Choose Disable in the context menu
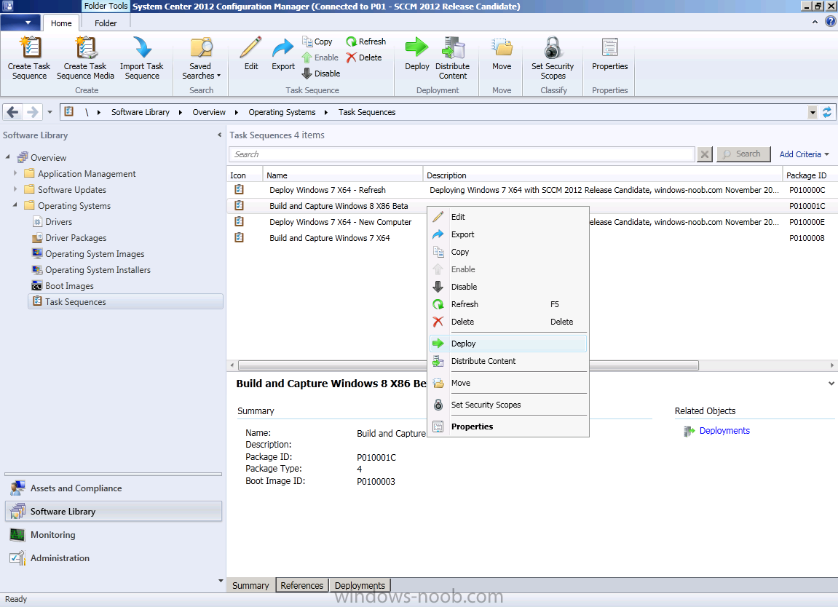 click(508, 287)
